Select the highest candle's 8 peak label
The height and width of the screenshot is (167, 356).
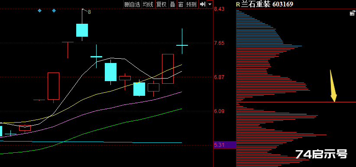[x=89, y=12]
